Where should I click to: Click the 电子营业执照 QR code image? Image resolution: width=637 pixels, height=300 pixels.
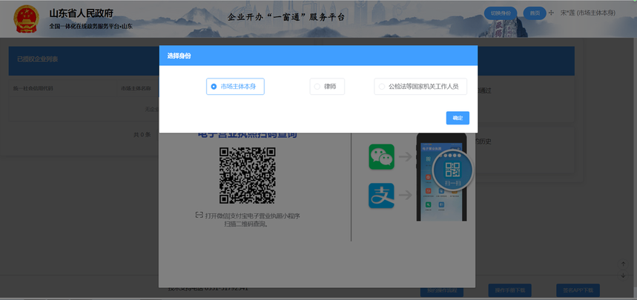248,176
